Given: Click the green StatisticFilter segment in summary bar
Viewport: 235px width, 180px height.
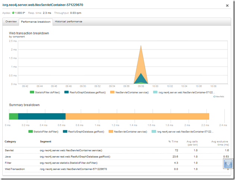Looking at the screenshot, I should (13, 116).
